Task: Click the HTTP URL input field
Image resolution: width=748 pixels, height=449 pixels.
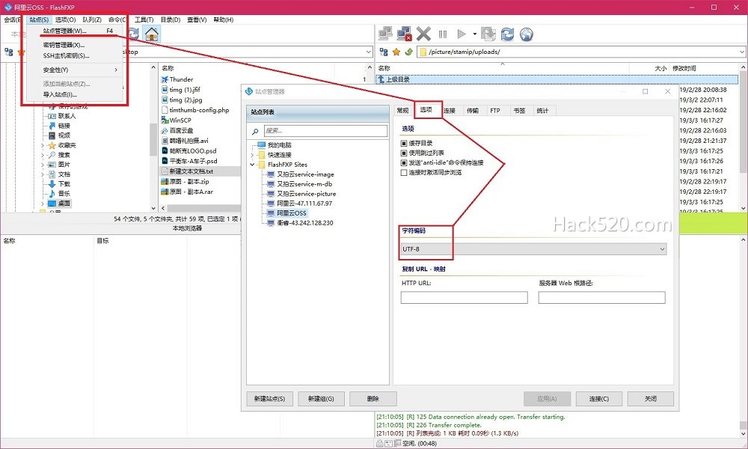Action: (465, 298)
